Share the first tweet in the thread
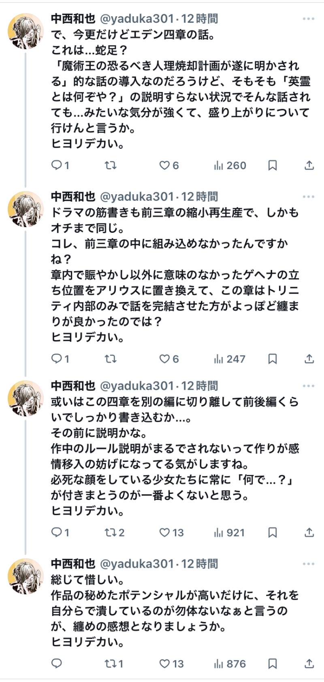This screenshot has height=682, width=324. pos(309,165)
